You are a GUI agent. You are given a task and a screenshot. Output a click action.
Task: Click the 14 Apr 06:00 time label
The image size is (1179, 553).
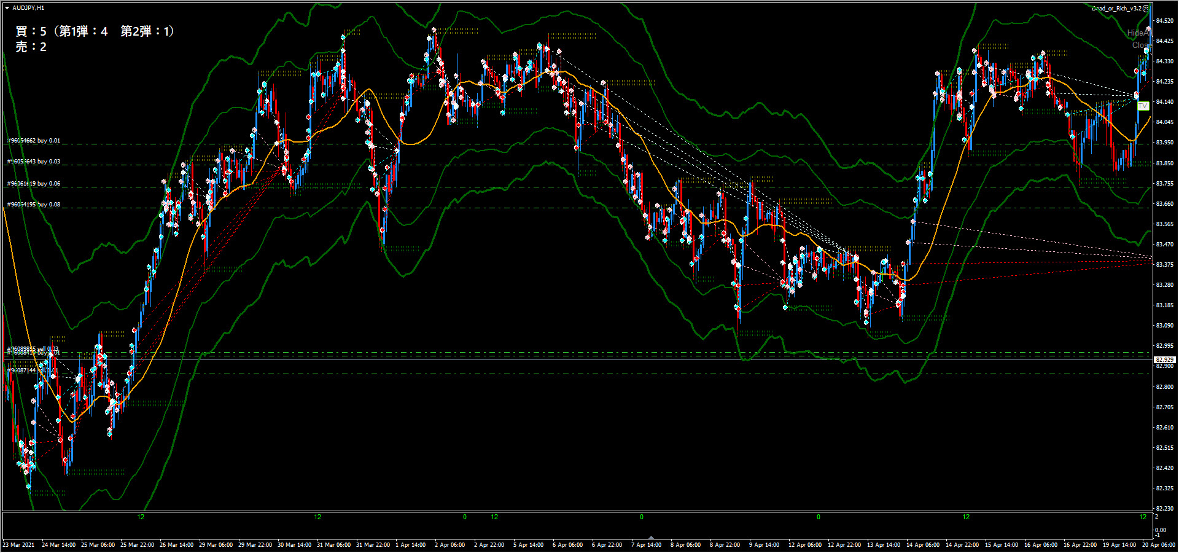923,545
